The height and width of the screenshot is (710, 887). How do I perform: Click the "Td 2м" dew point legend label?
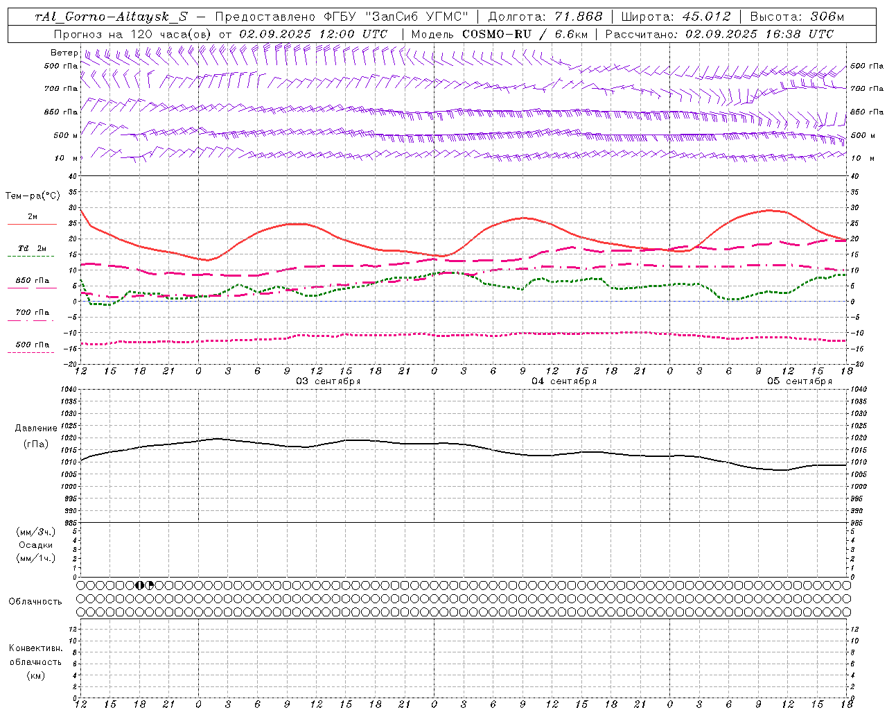pos(32,248)
